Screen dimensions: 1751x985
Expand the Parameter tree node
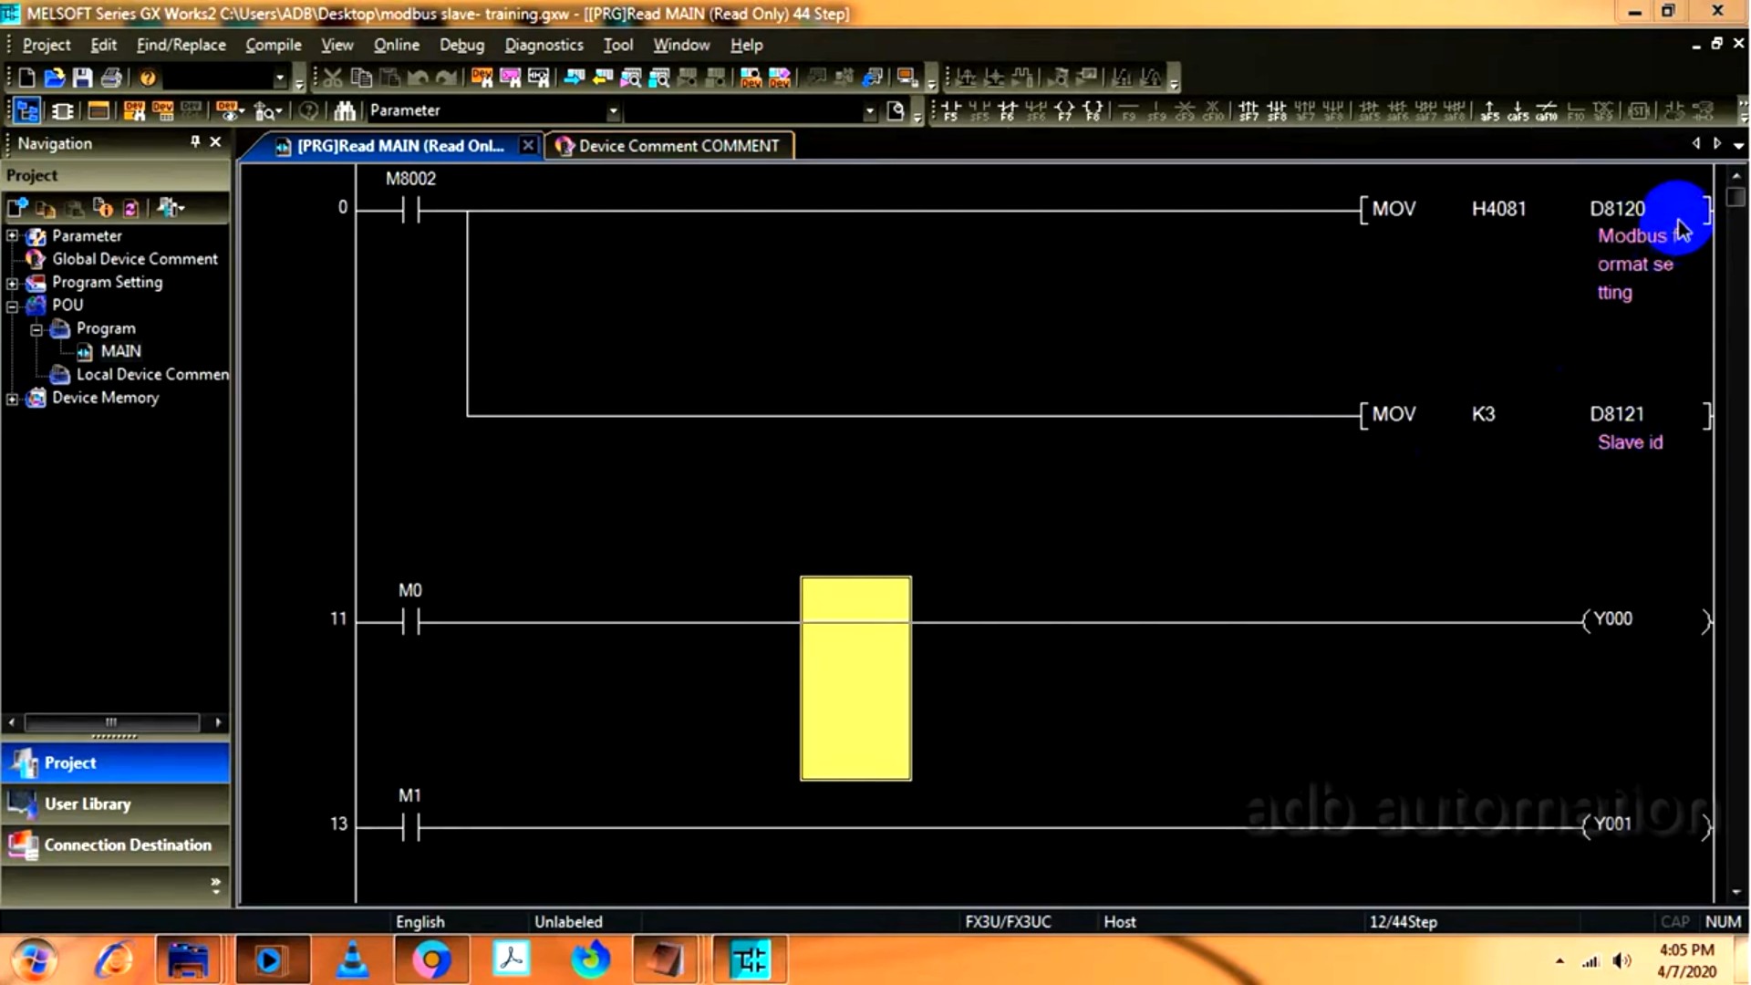13,236
